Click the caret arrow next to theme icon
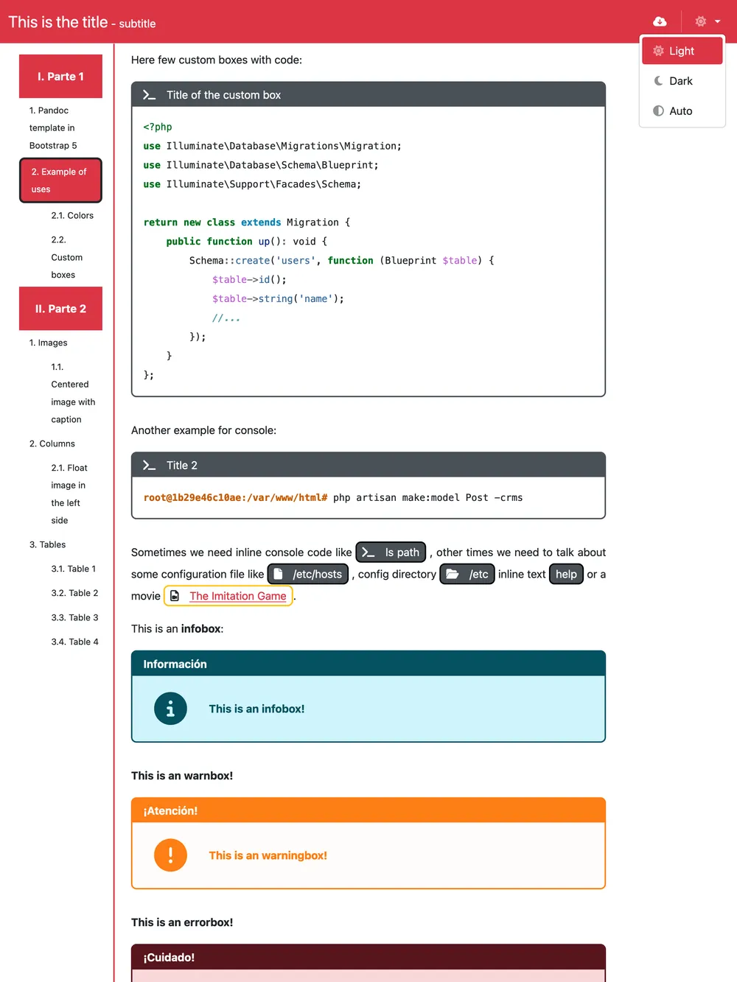The image size is (737, 982). click(x=718, y=22)
